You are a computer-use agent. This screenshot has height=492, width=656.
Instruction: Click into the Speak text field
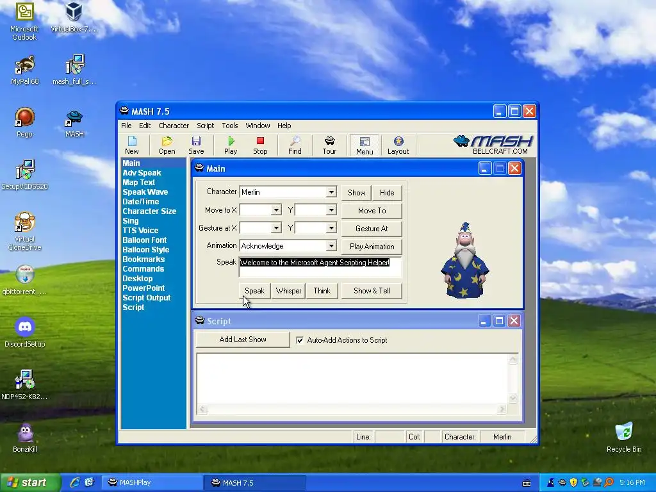pyautogui.click(x=320, y=267)
